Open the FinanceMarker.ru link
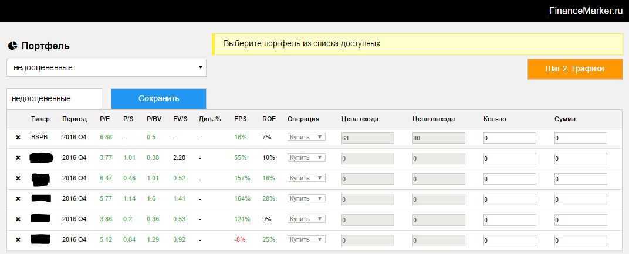This screenshot has width=629, height=254. click(x=586, y=11)
